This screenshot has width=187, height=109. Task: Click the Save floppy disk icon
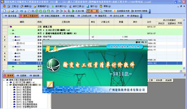pyautogui.click(x=13, y=11)
